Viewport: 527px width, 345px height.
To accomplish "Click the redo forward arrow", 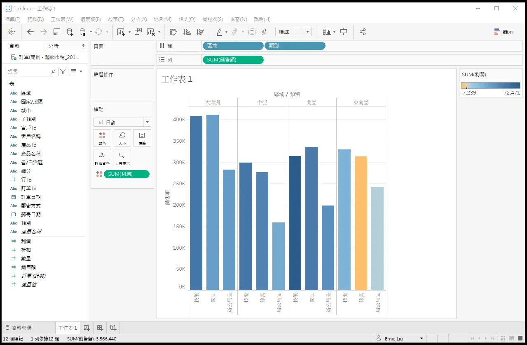I will click(43, 32).
